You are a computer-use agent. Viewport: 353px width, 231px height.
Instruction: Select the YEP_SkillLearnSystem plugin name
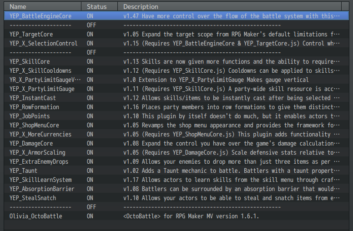[40, 180]
